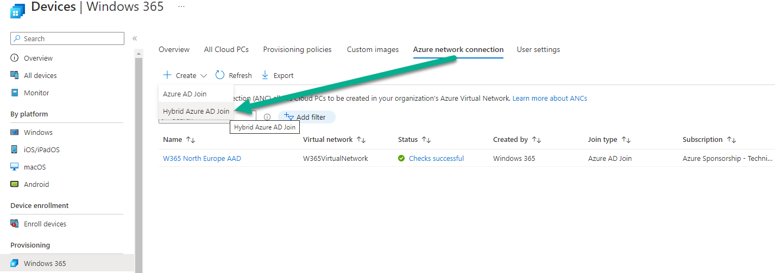This screenshot has height=273, width=775.
Task: Open Enroll devices in sidebar
Action: click(x=45, y=224)
